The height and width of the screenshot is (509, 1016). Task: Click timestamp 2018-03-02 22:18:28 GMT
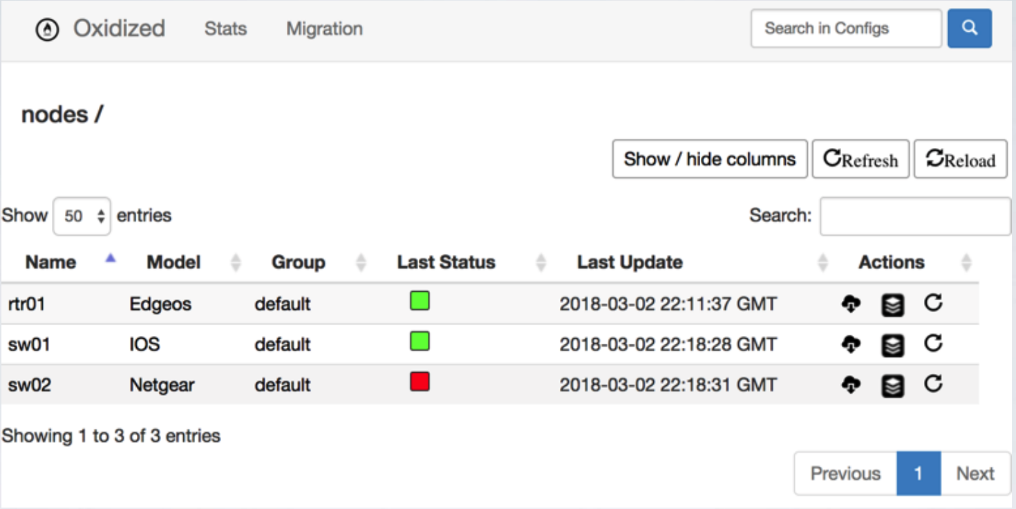point(668,344)
